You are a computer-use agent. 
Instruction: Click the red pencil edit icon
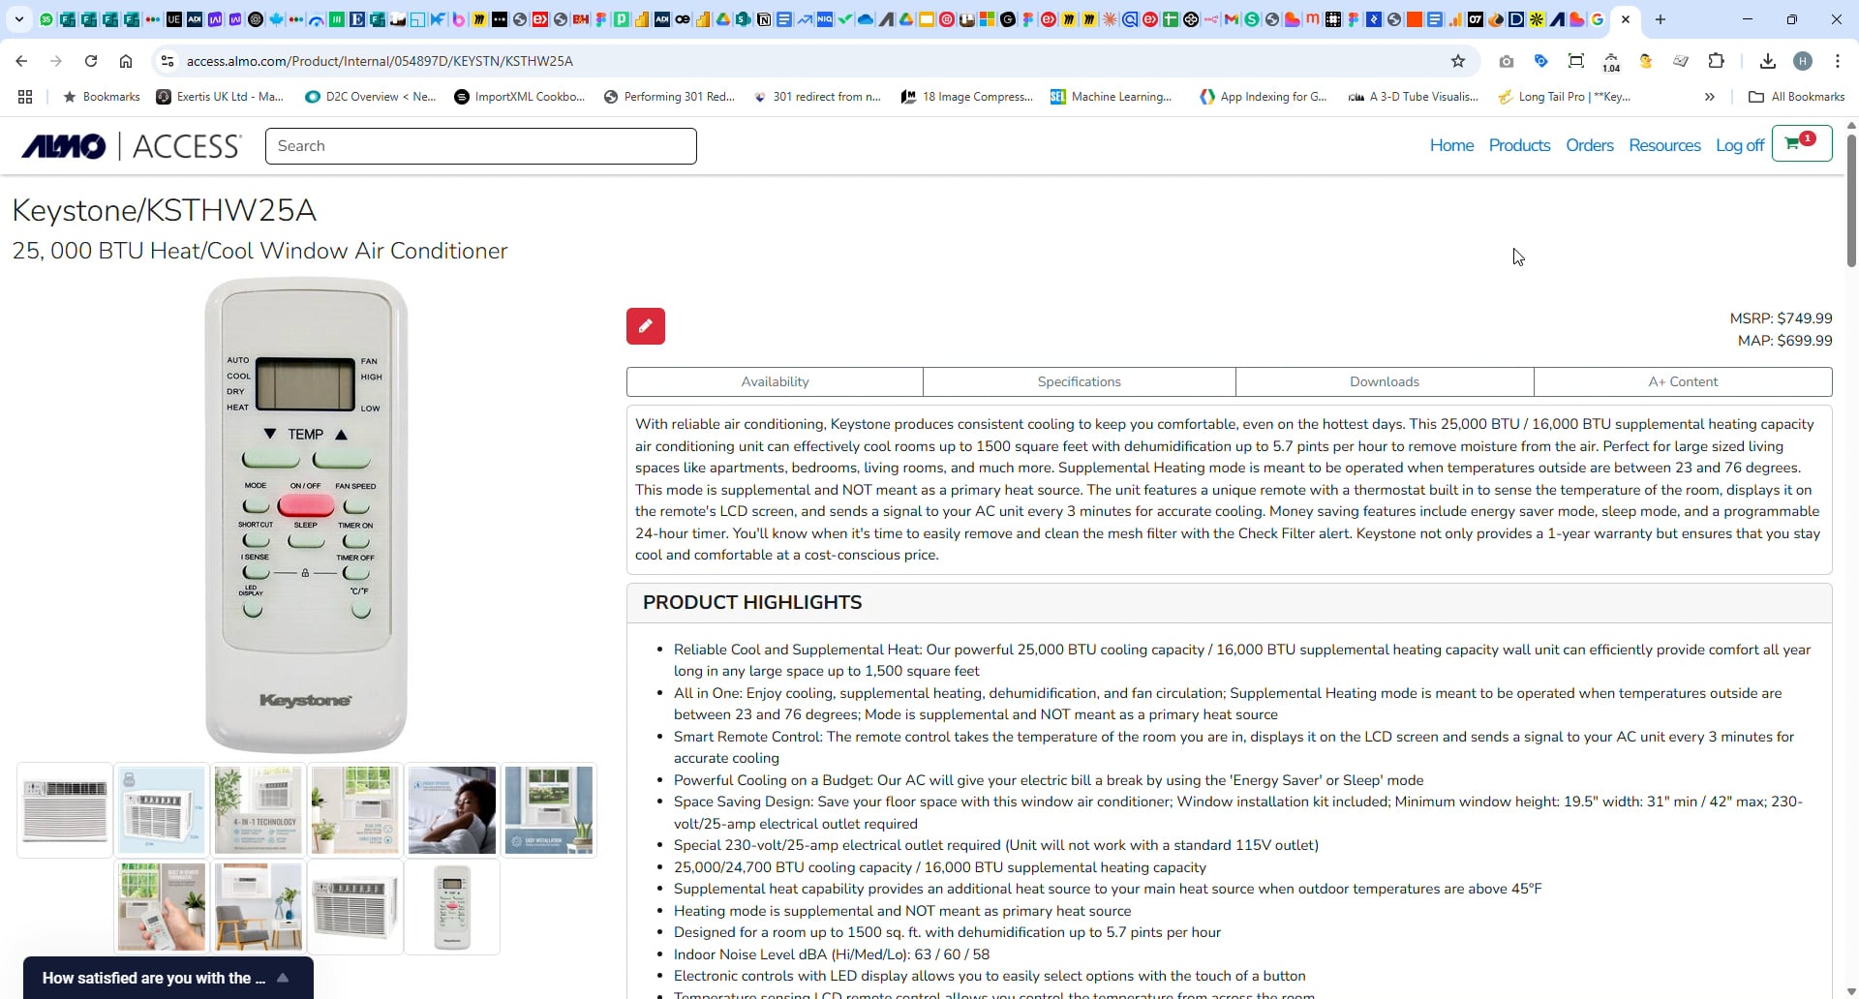[x=645, y=326]
